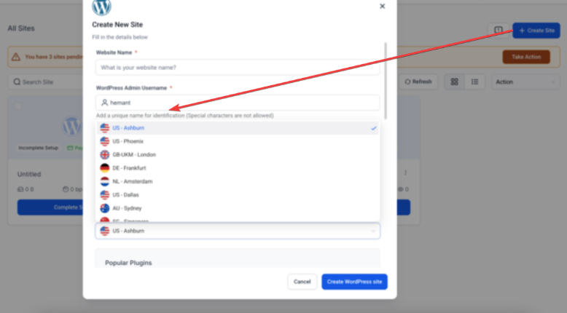Click the three-dot menu on the site card
The width and height of the screenshot is (567, 313).
[405, 173]
